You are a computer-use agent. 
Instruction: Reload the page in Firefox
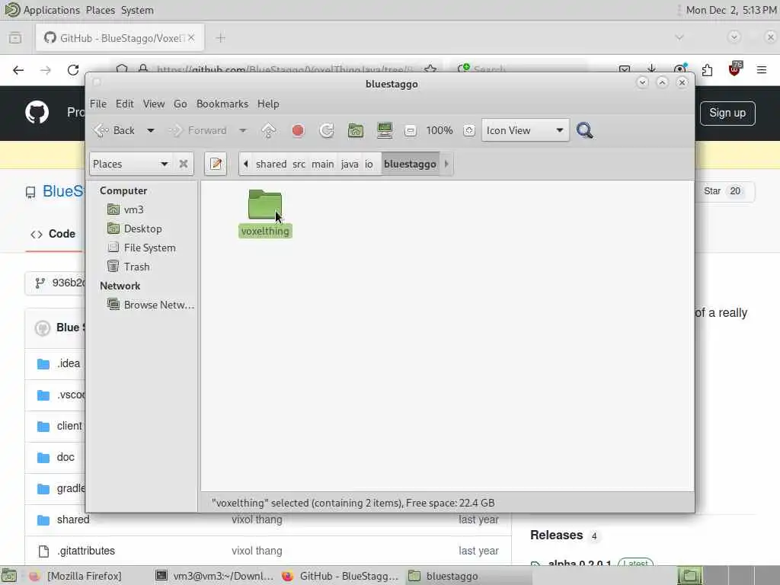pos(73,70)
